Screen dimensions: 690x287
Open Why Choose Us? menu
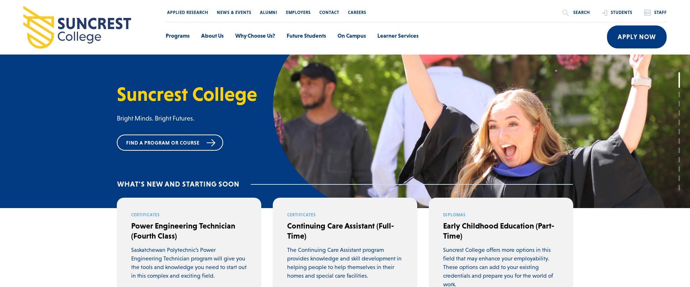[255, 36]
